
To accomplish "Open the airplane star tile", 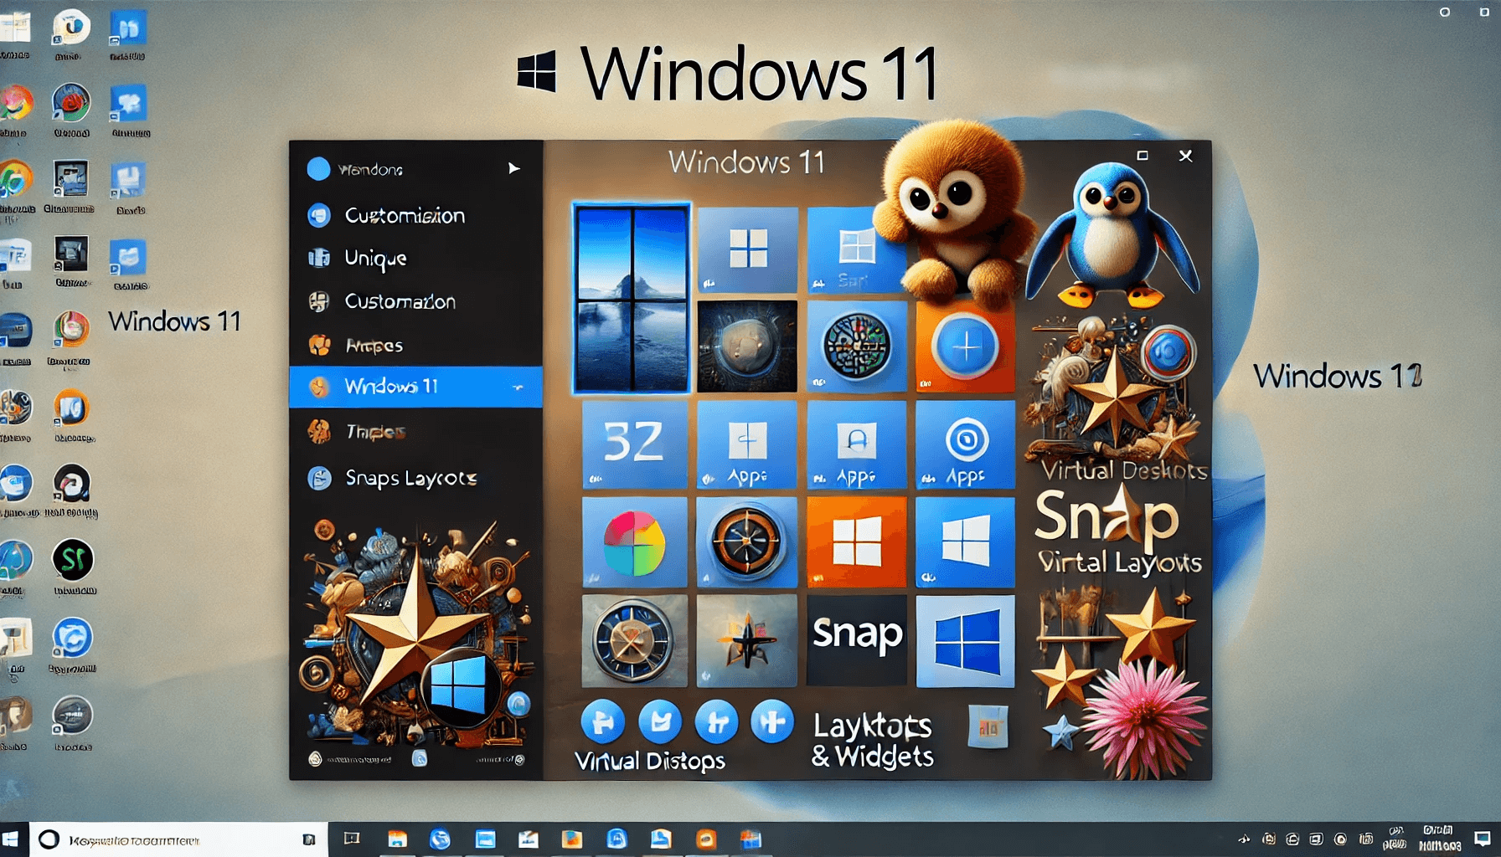I will [x=747, y=641].
